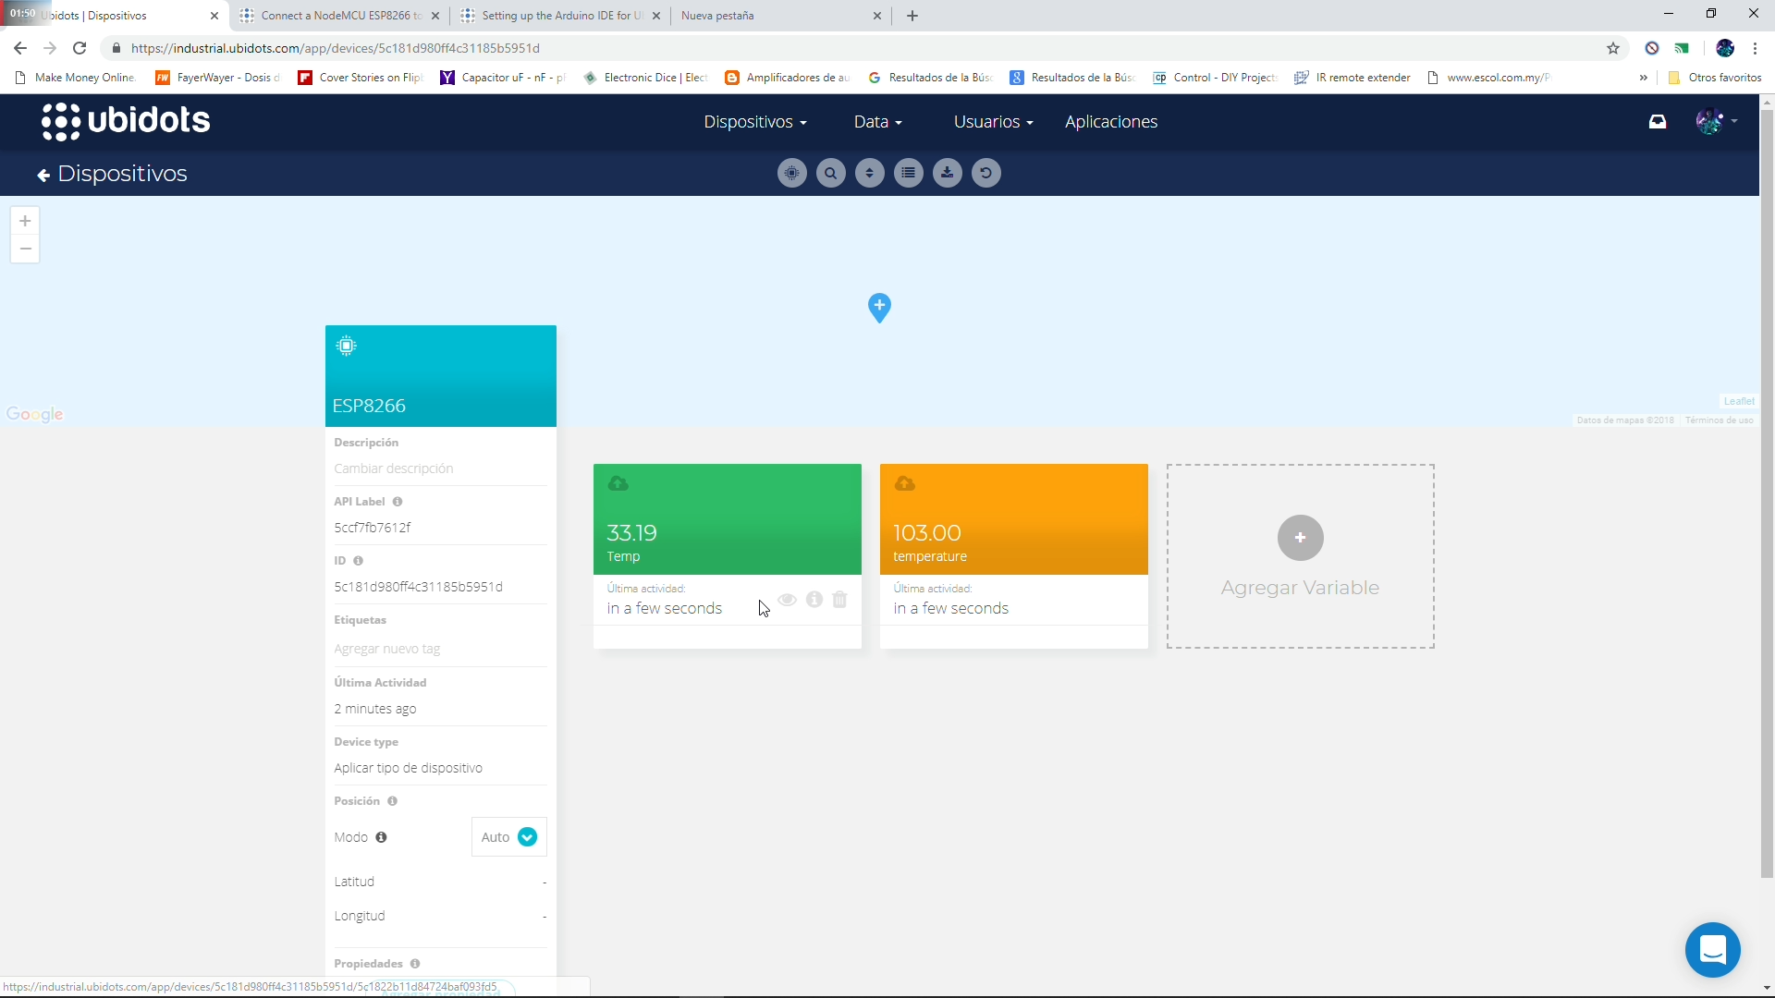Click the info icon on the Temp variable

pos(814,600)
